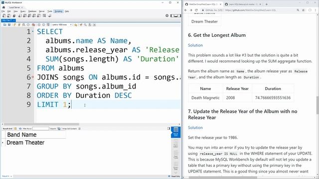Click the error marker on line 6
The image size is (319, 179).
33,77
